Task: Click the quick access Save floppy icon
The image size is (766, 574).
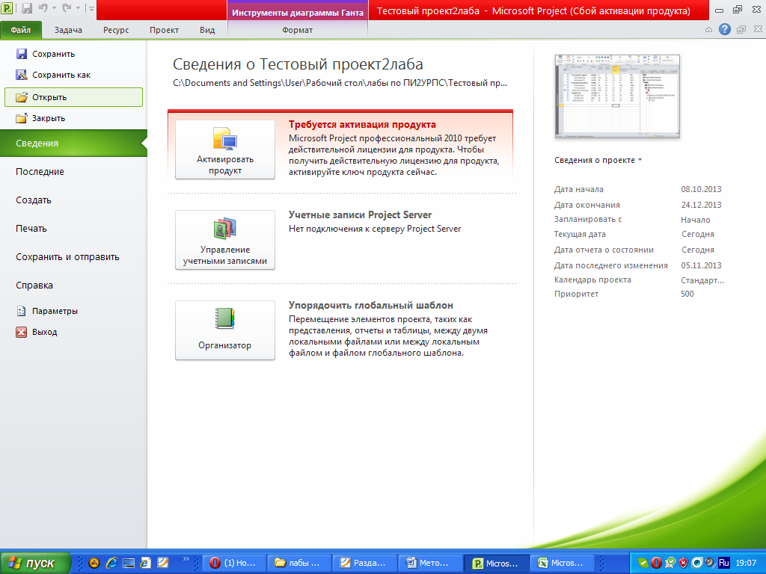Action: click(x=27, y=8)
